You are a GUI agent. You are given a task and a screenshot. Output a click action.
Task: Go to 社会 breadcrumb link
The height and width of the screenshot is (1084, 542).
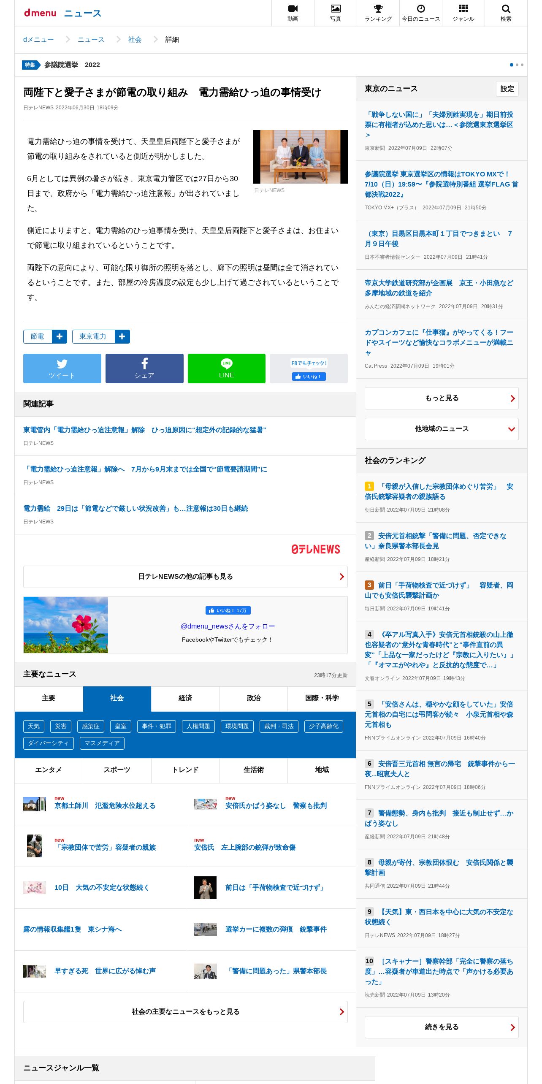135,40
